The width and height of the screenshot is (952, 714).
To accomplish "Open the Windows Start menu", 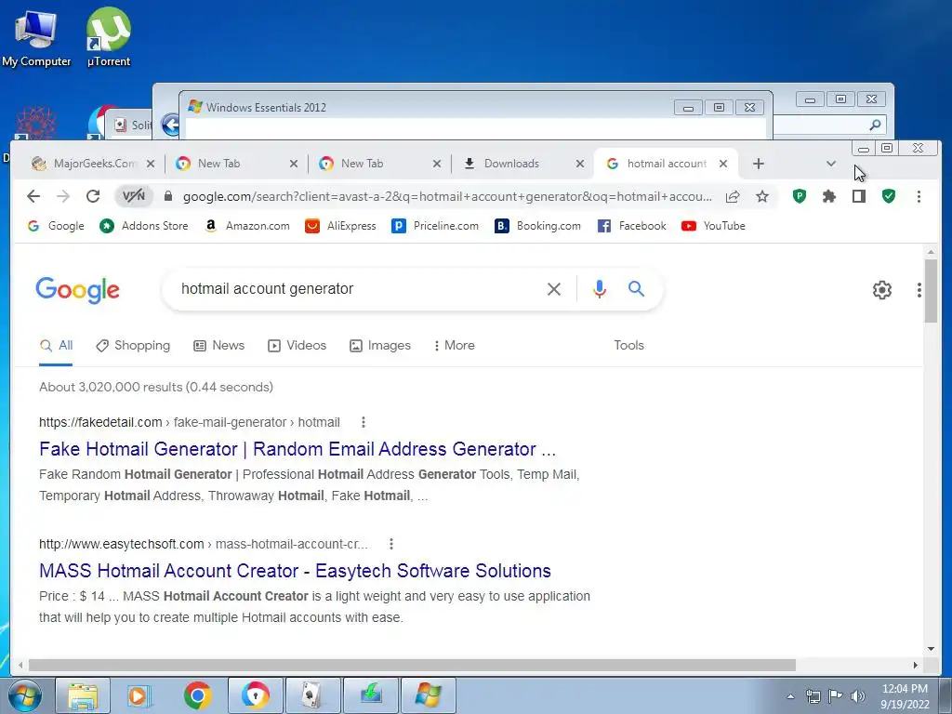I will pos(23,695).
